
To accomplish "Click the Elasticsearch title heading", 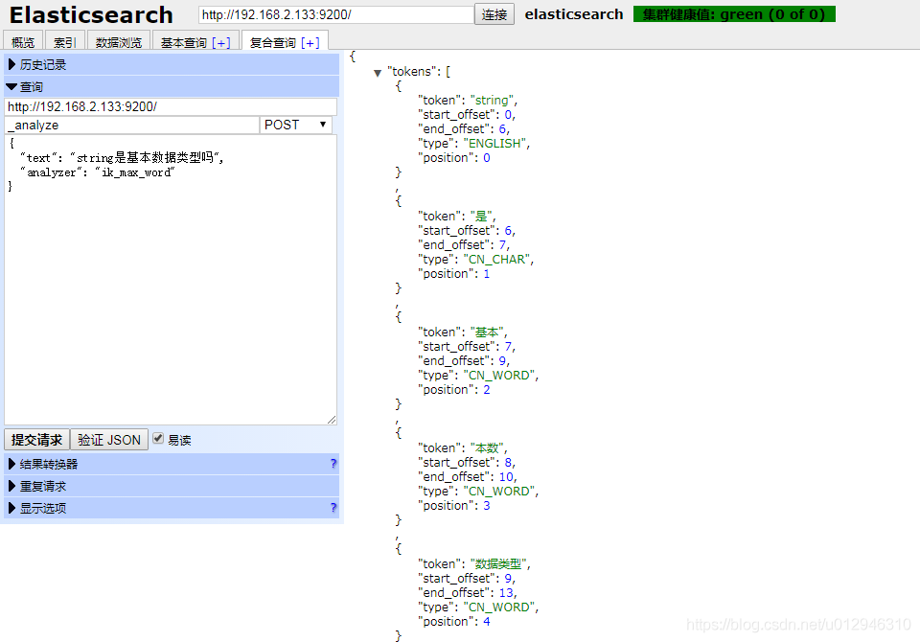I will click(91, 14).
